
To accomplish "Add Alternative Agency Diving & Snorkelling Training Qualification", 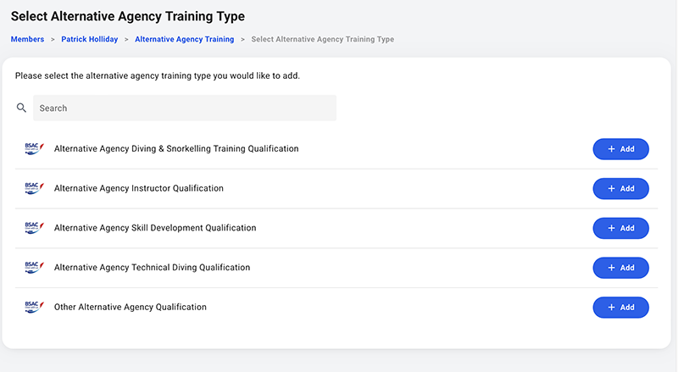I will 620,149.
